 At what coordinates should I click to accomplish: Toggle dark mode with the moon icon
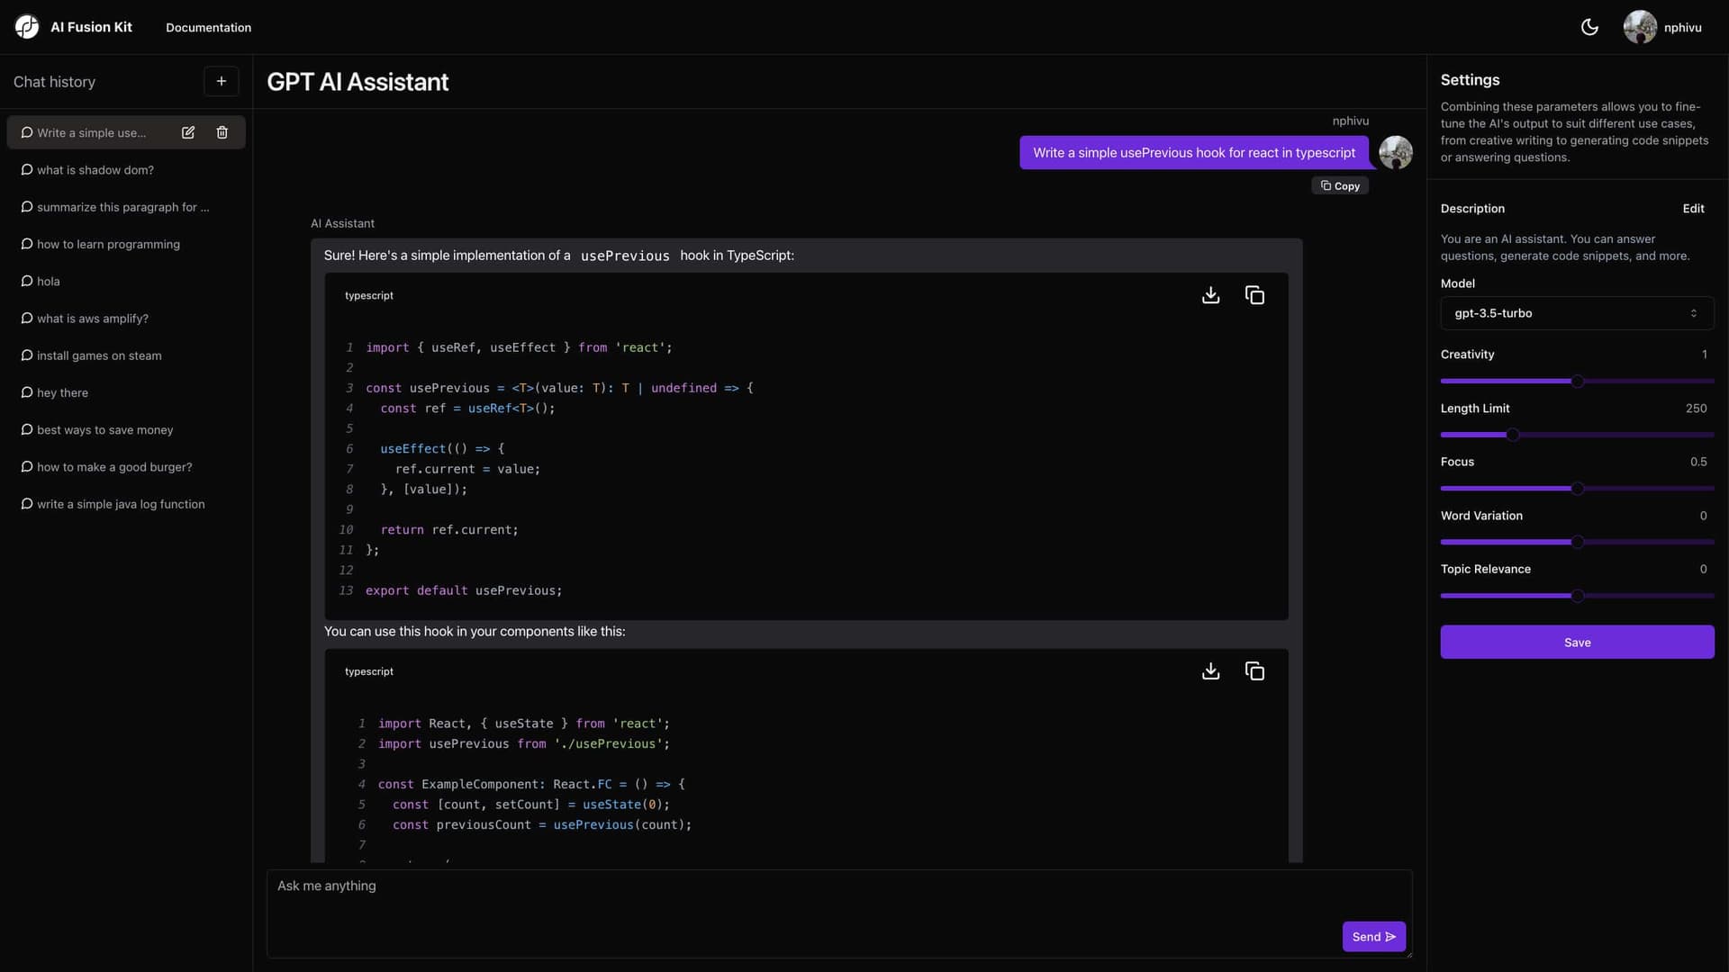click(1589, 27)
